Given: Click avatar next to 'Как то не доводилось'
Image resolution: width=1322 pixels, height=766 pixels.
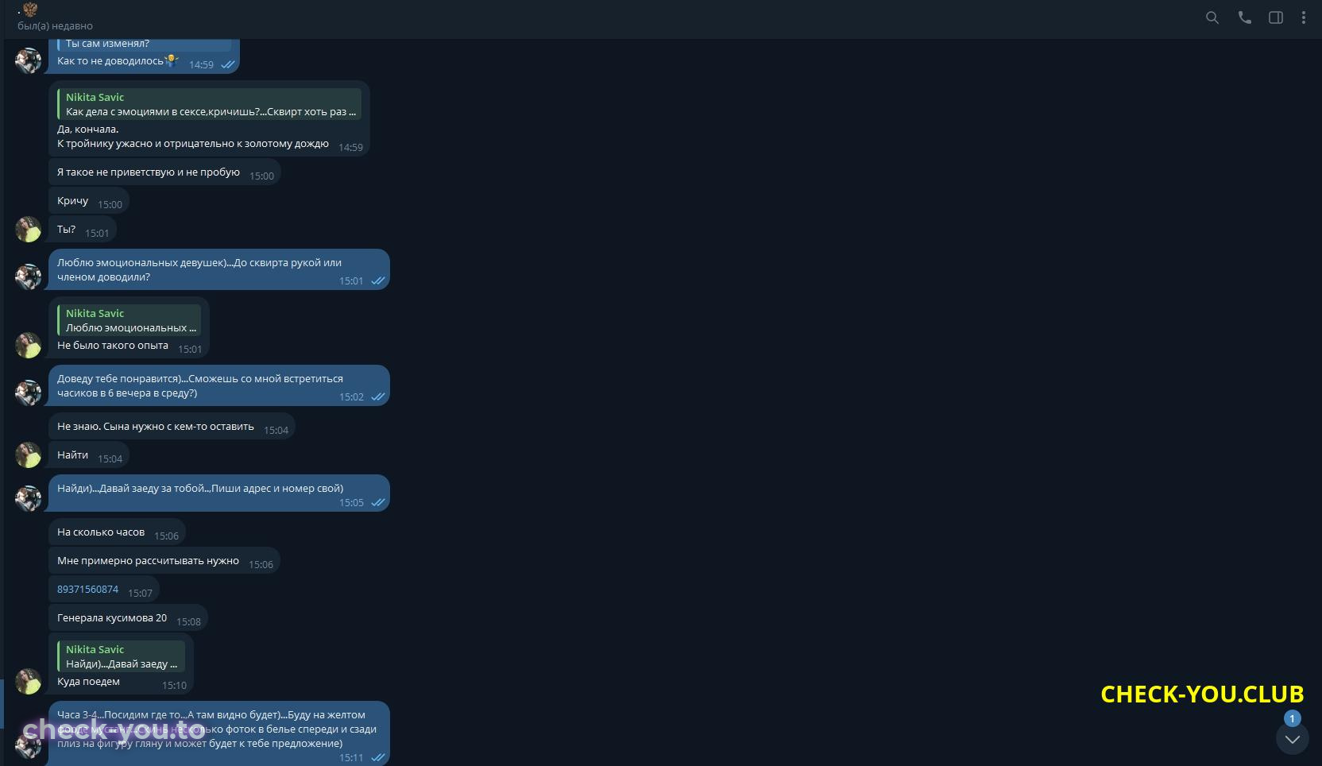Looking at the screenshot, I should [29, 61].
